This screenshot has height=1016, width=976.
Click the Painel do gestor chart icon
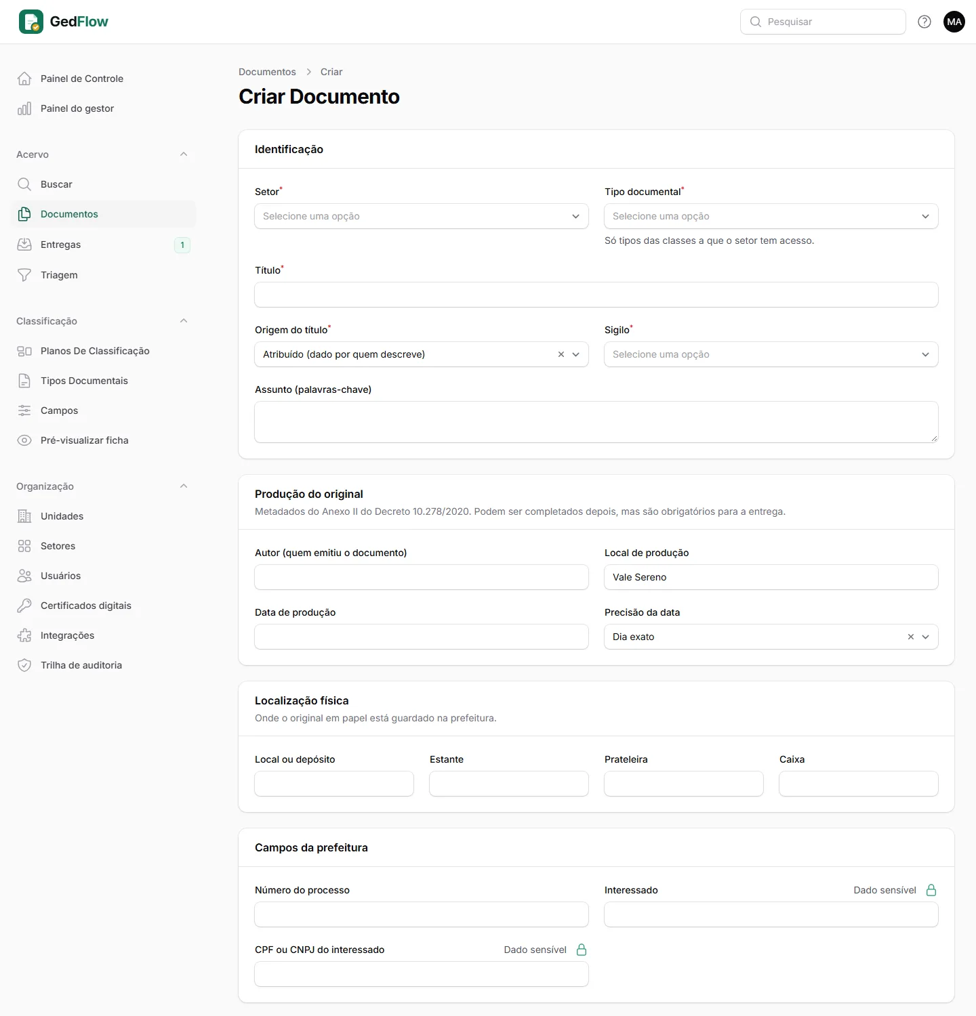(x=24, y=108)
